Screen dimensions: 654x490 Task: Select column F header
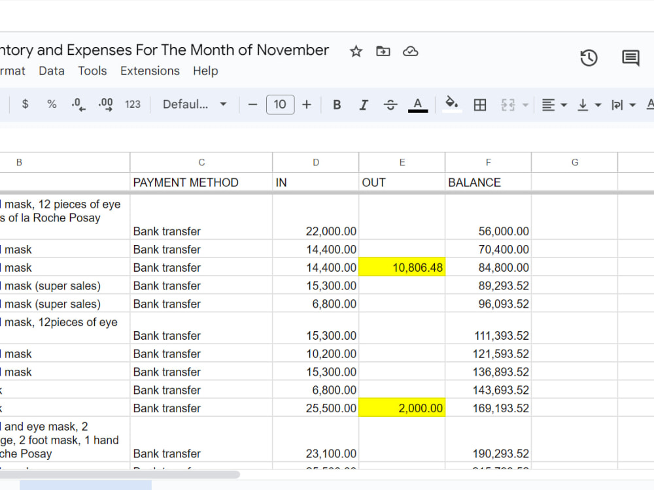click(489, 163)
